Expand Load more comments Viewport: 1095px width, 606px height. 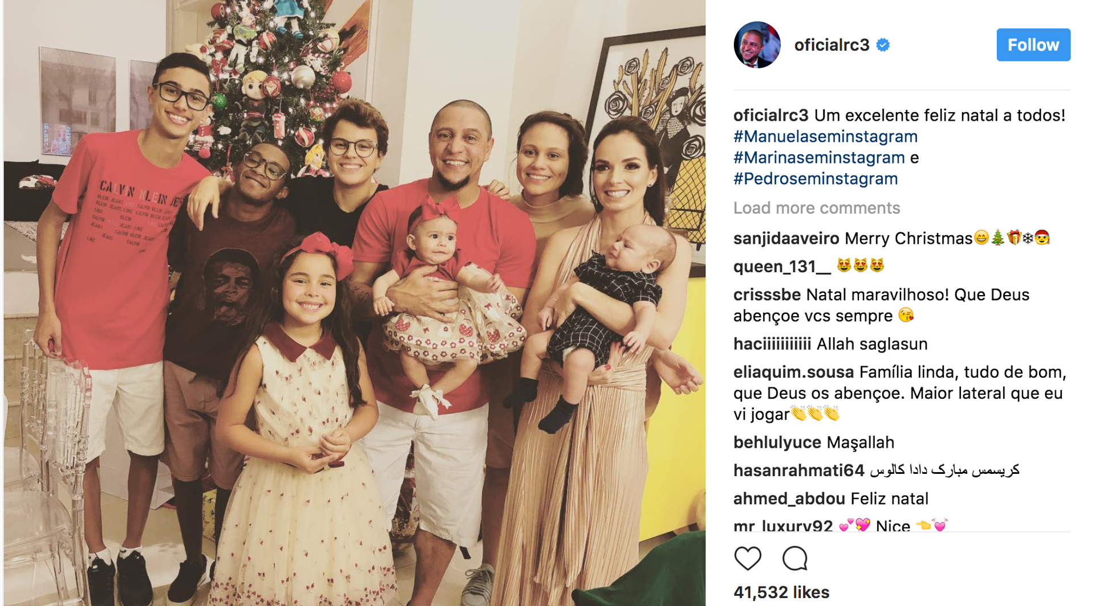816,208
